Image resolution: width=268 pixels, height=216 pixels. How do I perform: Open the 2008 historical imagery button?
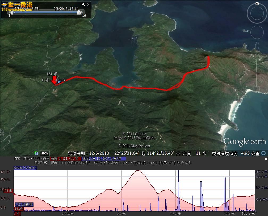[x=45, y=153]
